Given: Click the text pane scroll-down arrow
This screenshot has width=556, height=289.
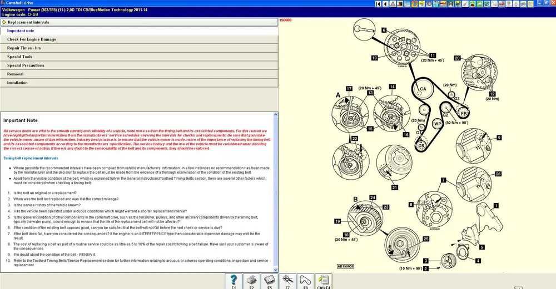Looking at the screenshot, I should (x=276, y=270).
